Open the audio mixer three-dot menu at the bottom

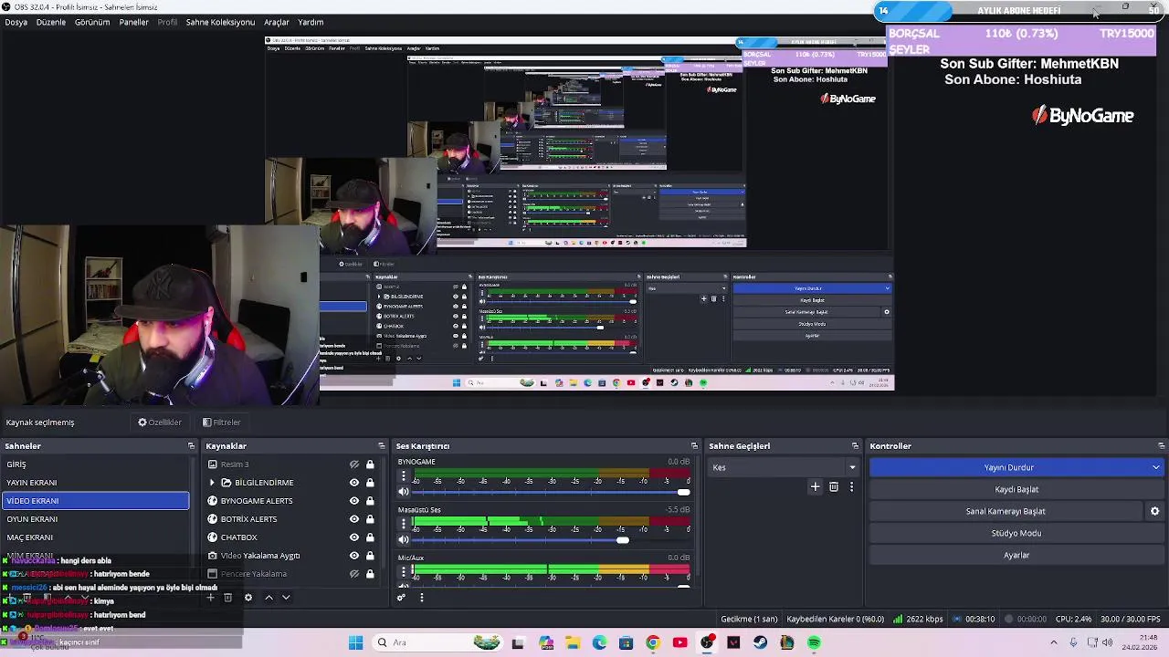coord(421,598)
